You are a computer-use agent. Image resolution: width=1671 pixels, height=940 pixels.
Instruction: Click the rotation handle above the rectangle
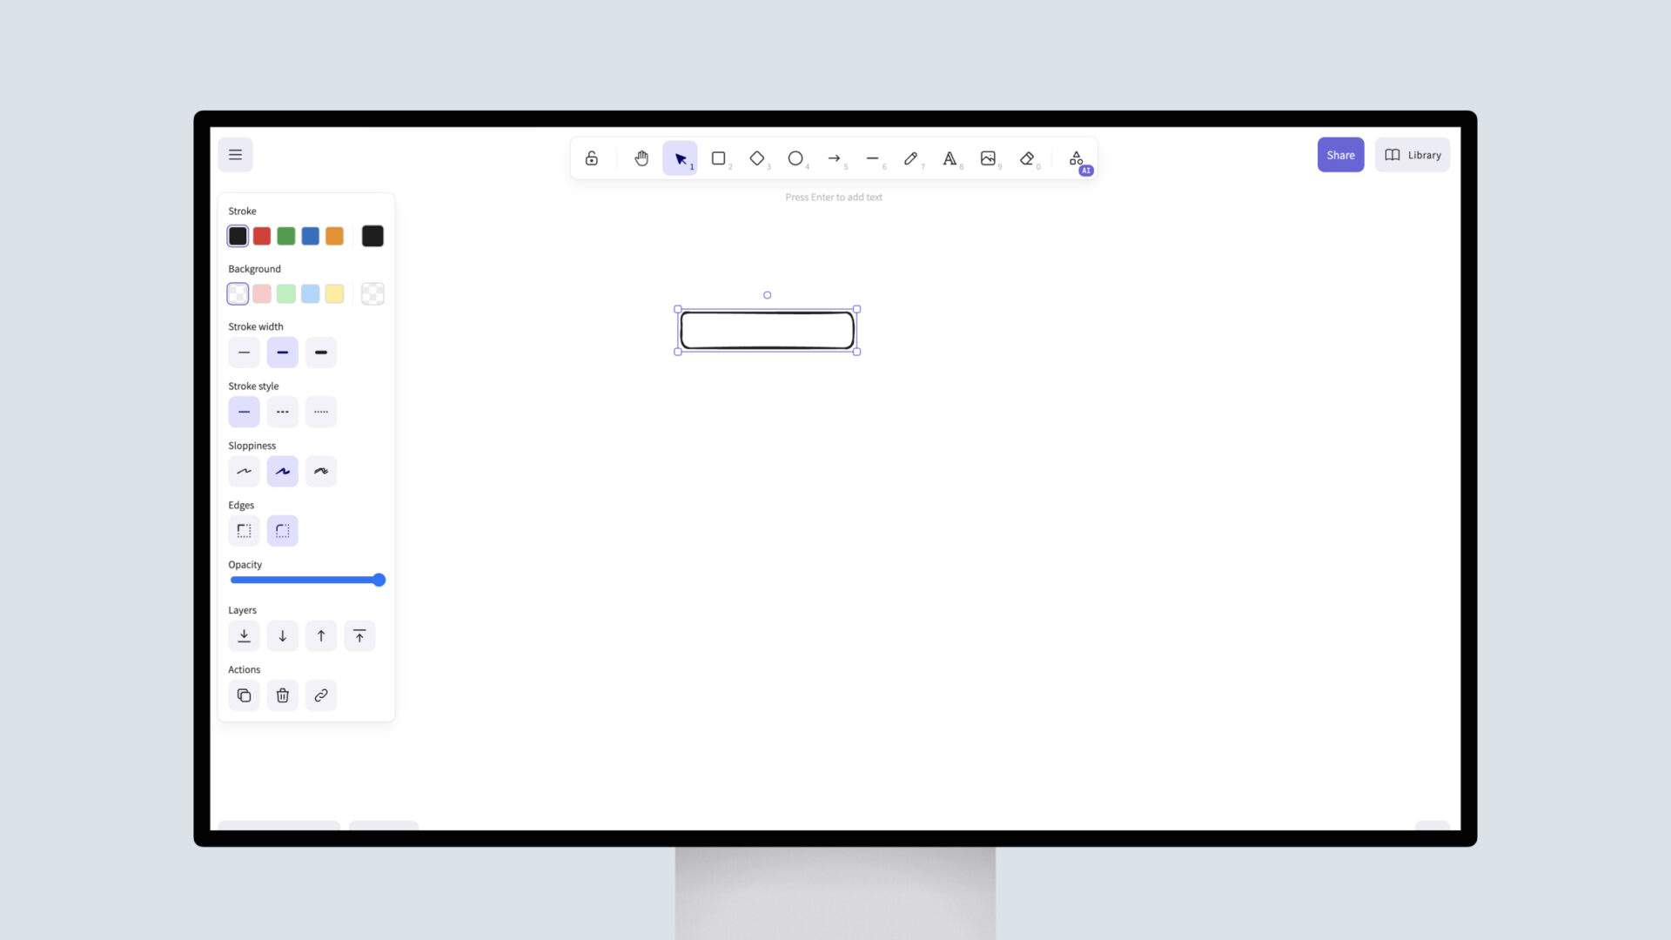pos(767,295)
